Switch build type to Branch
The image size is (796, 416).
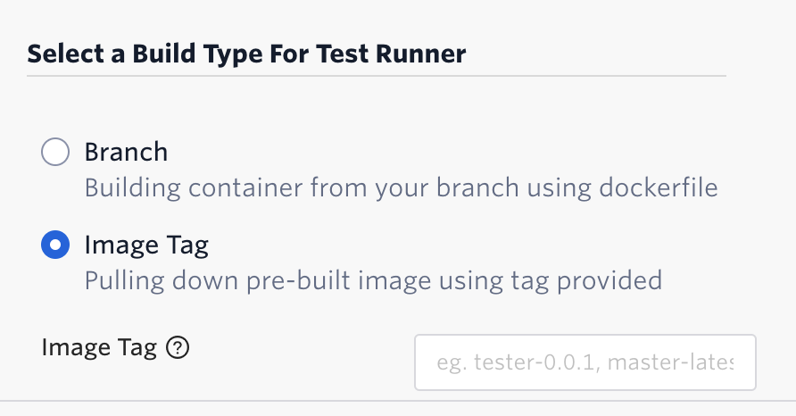tap(55, 152)
